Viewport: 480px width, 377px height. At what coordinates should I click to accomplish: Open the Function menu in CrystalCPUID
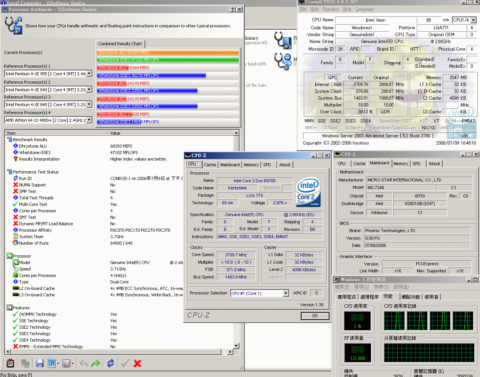point(331,9)
